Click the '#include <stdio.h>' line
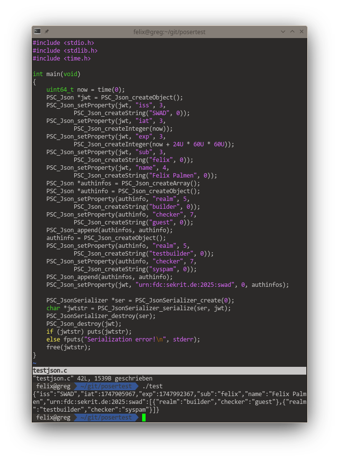The width and height of the screenshot is (339, 460). (x=64, y=43)
